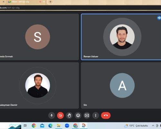161x129 pixels.
Task: Raise your hand in the meeting
Action: point(69,115)
